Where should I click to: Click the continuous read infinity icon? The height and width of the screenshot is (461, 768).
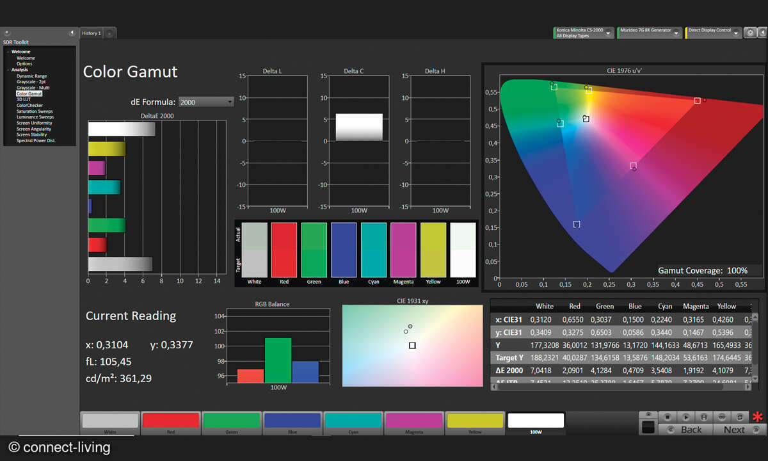722,417
